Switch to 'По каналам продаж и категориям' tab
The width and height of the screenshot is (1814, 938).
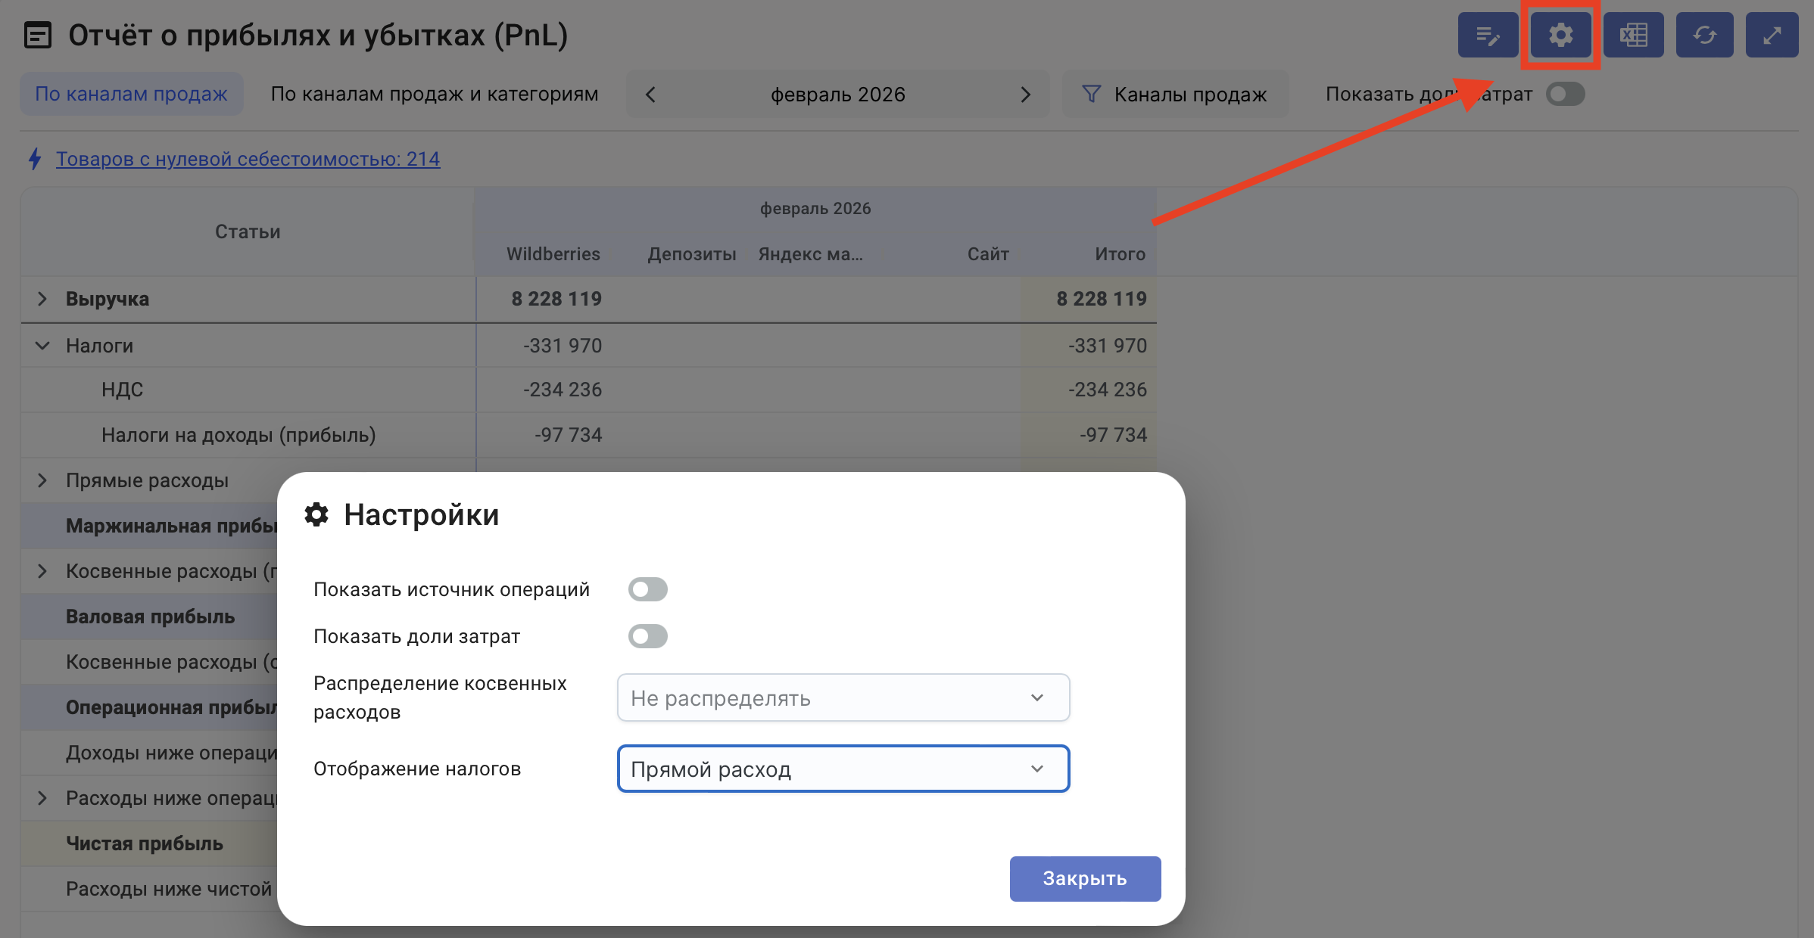click(435, 95)
